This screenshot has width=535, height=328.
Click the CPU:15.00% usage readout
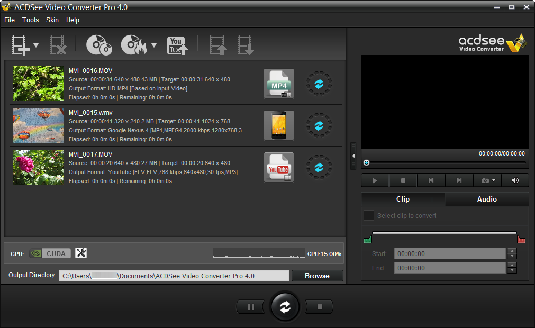pos(324,254)
